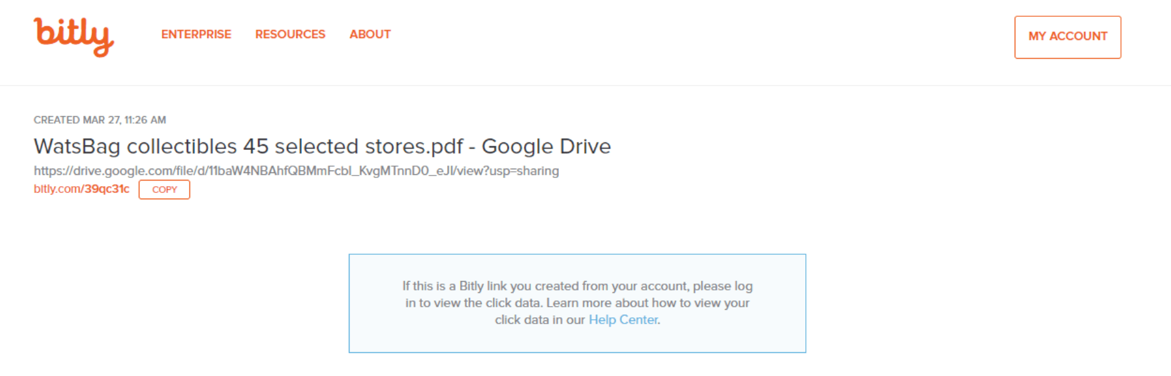Click the Bitly logo
1171x376 pixels.
73,36
